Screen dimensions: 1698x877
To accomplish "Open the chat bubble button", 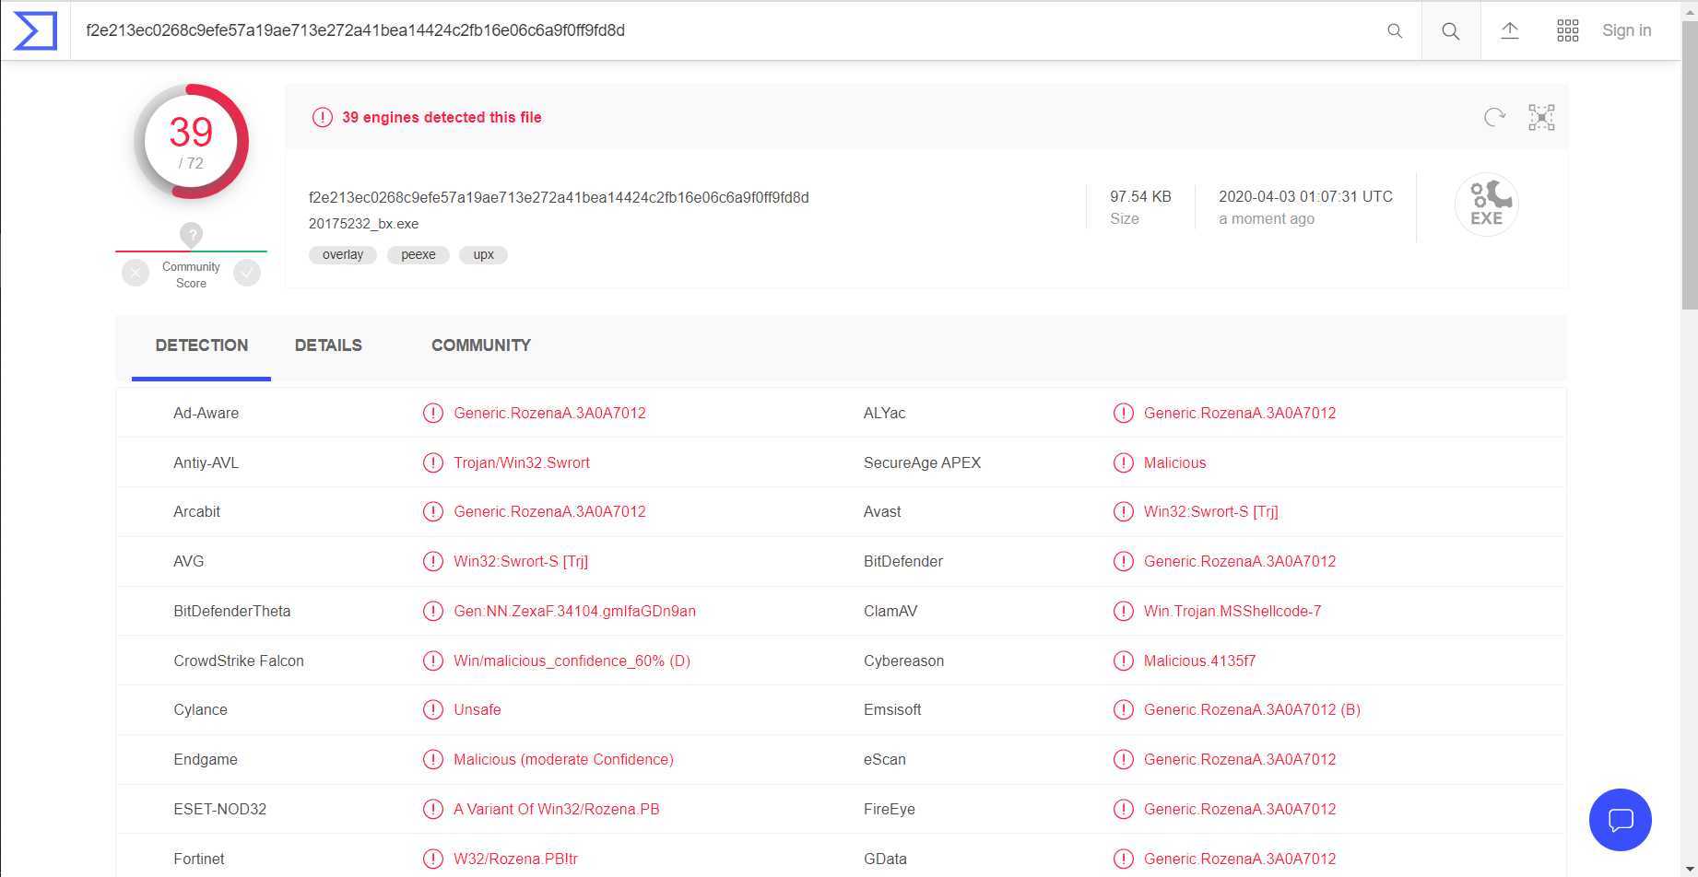I will pos(1621,820).
